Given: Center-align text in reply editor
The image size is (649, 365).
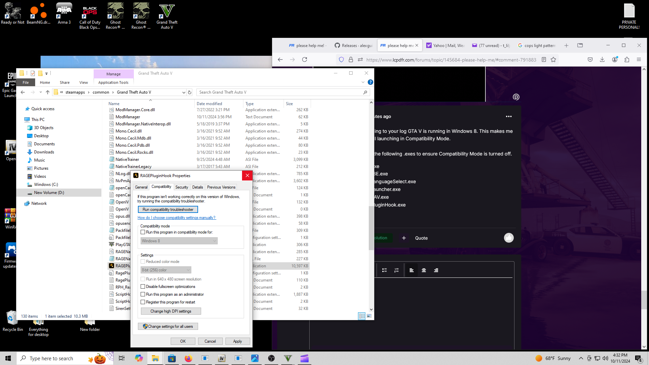Looking at the screenshot, I should click(x=424, y=270).
